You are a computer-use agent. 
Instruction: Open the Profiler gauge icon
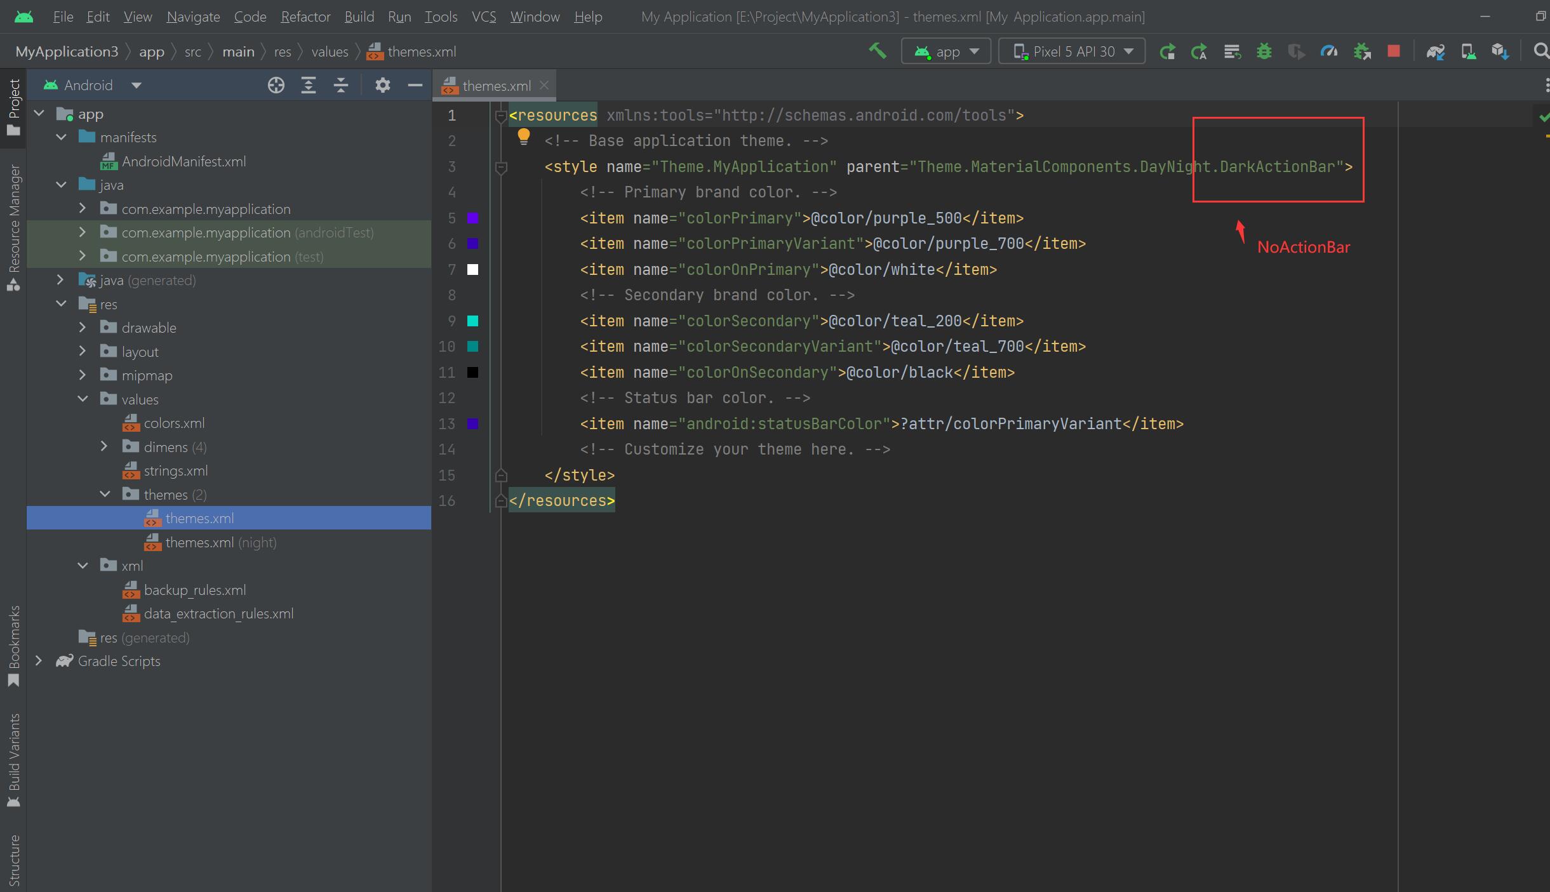1328,51
